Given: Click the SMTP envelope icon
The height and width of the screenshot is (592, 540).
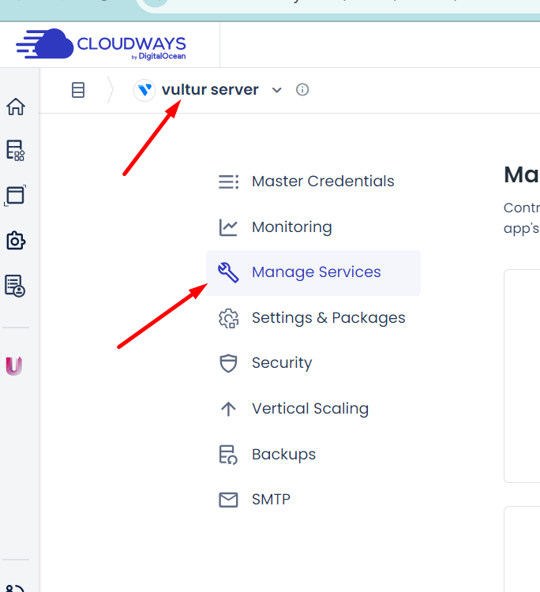Looking at the screenshot, I should [228, 500].
